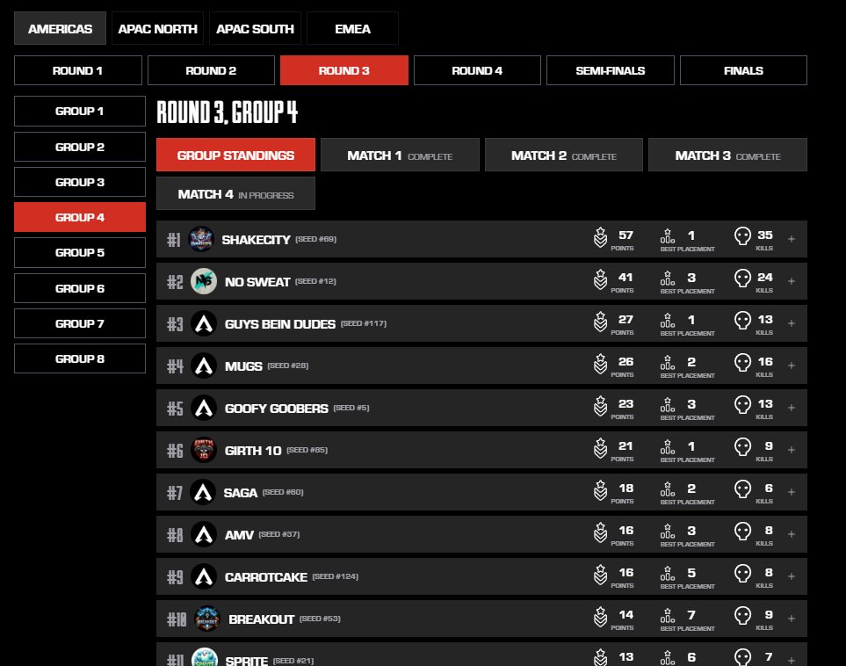The image size is (846, 666).
Task: Click the Saga team Apex logo
Action: coord(203,492)
